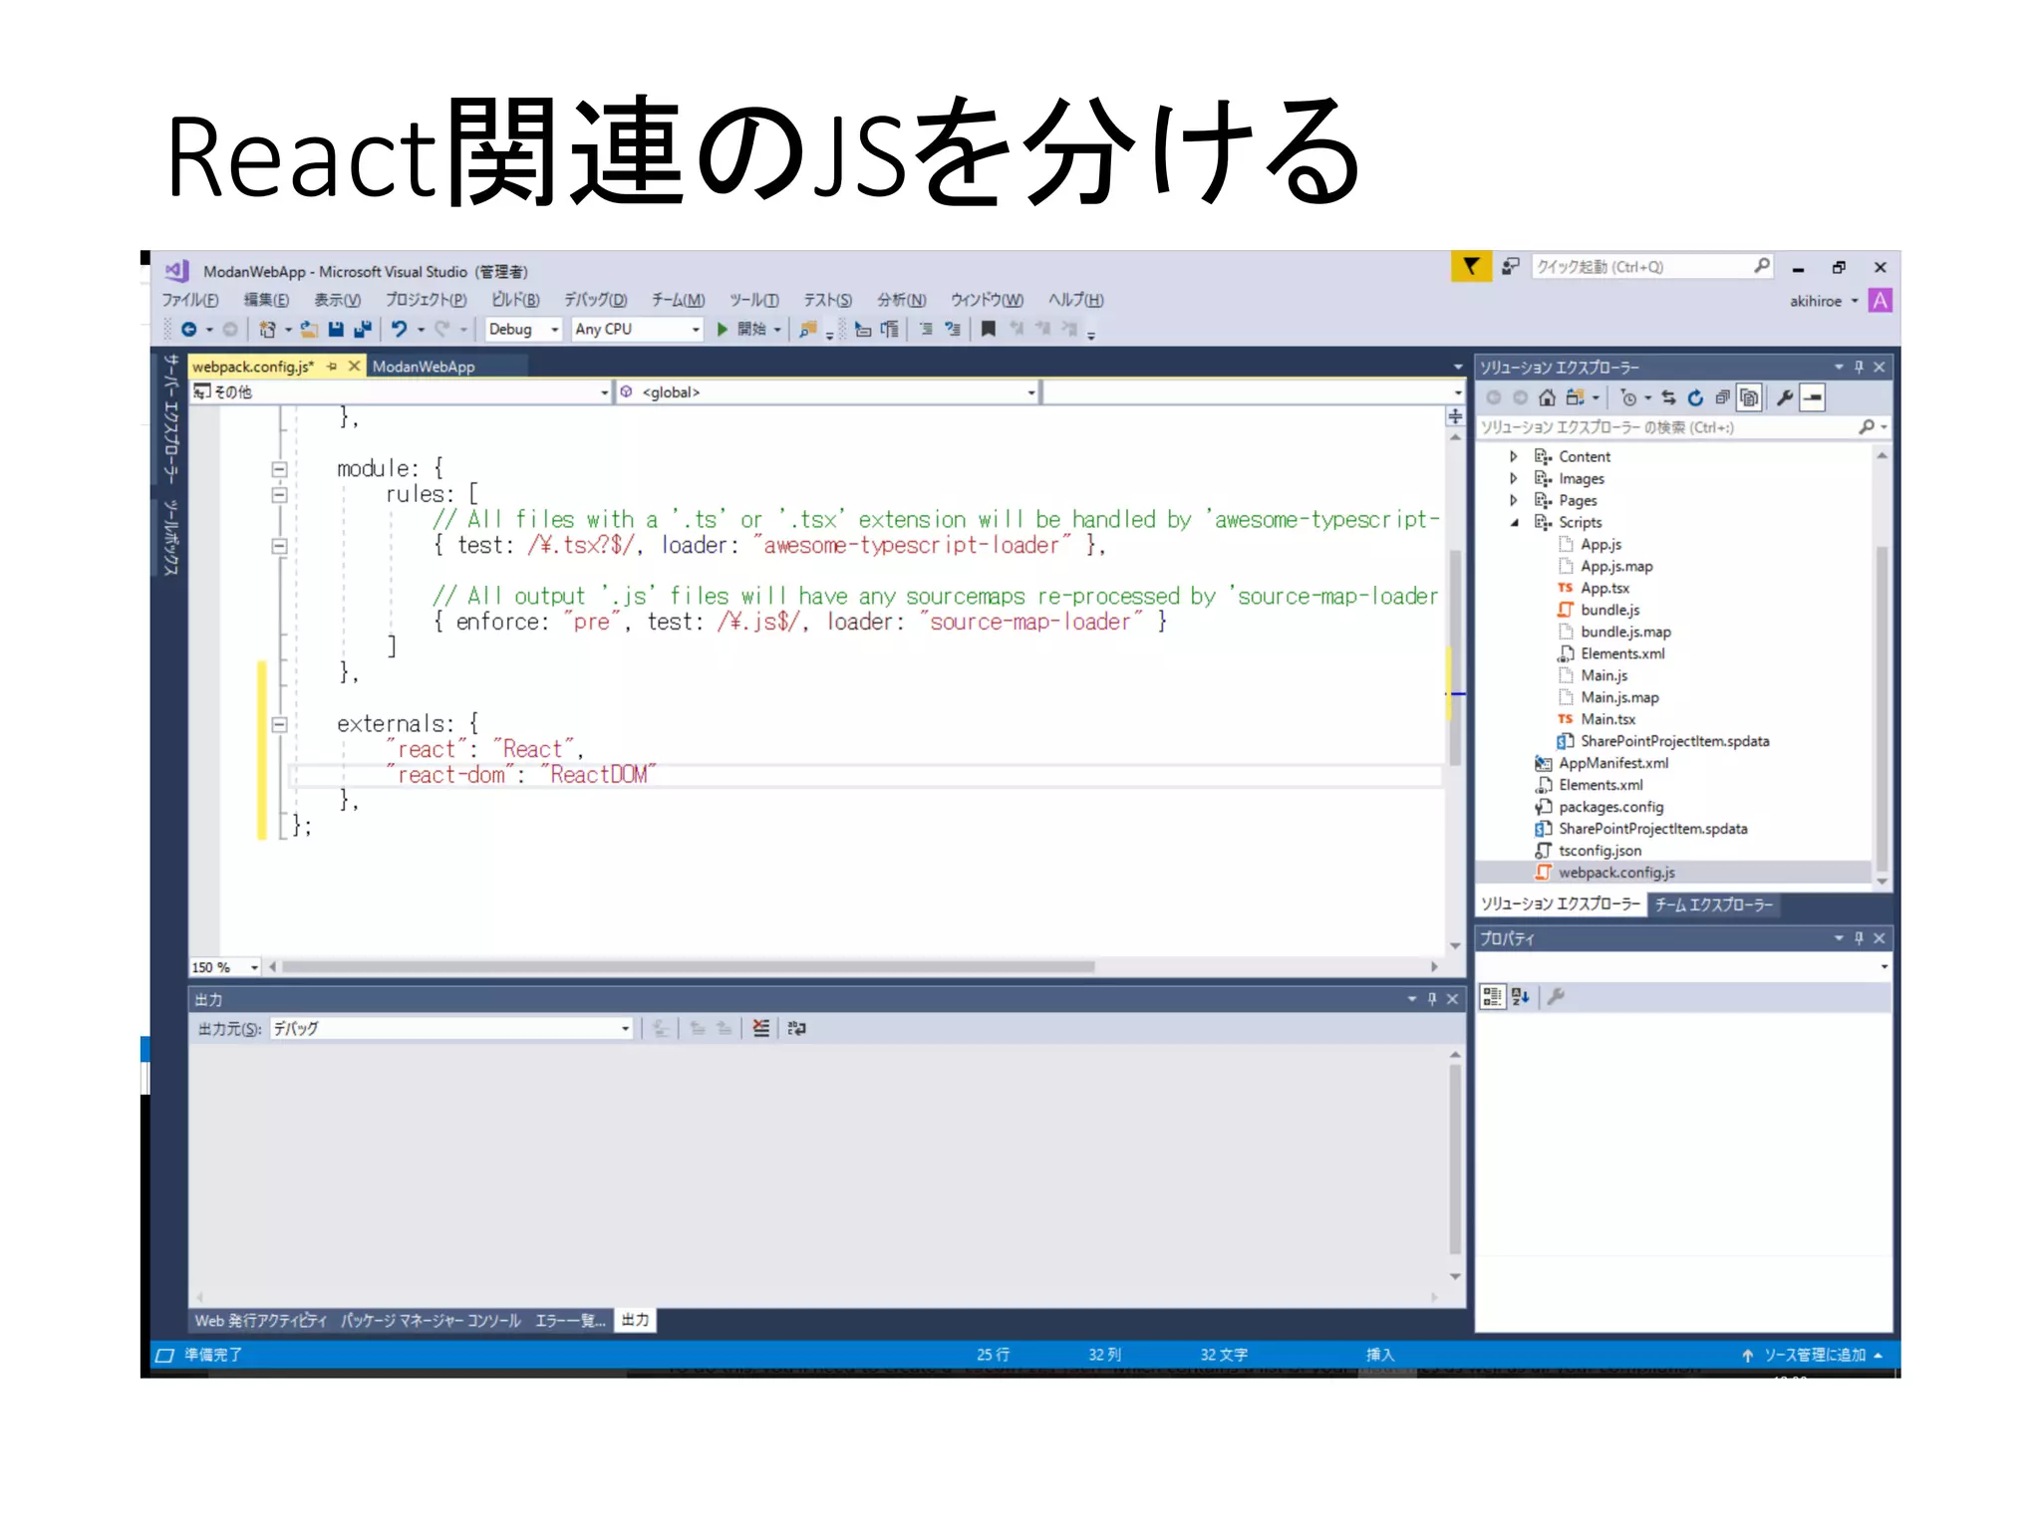
Task: Click the Solution Explorer vertical scrollbar
Action: pos(1882,707)
